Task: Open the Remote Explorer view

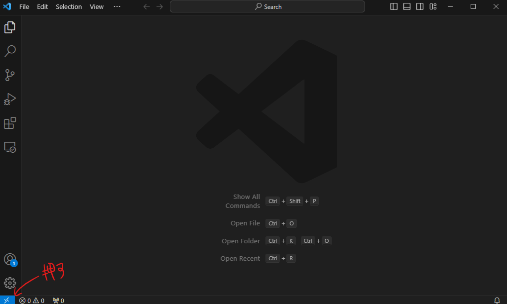Action: (10, 147)
